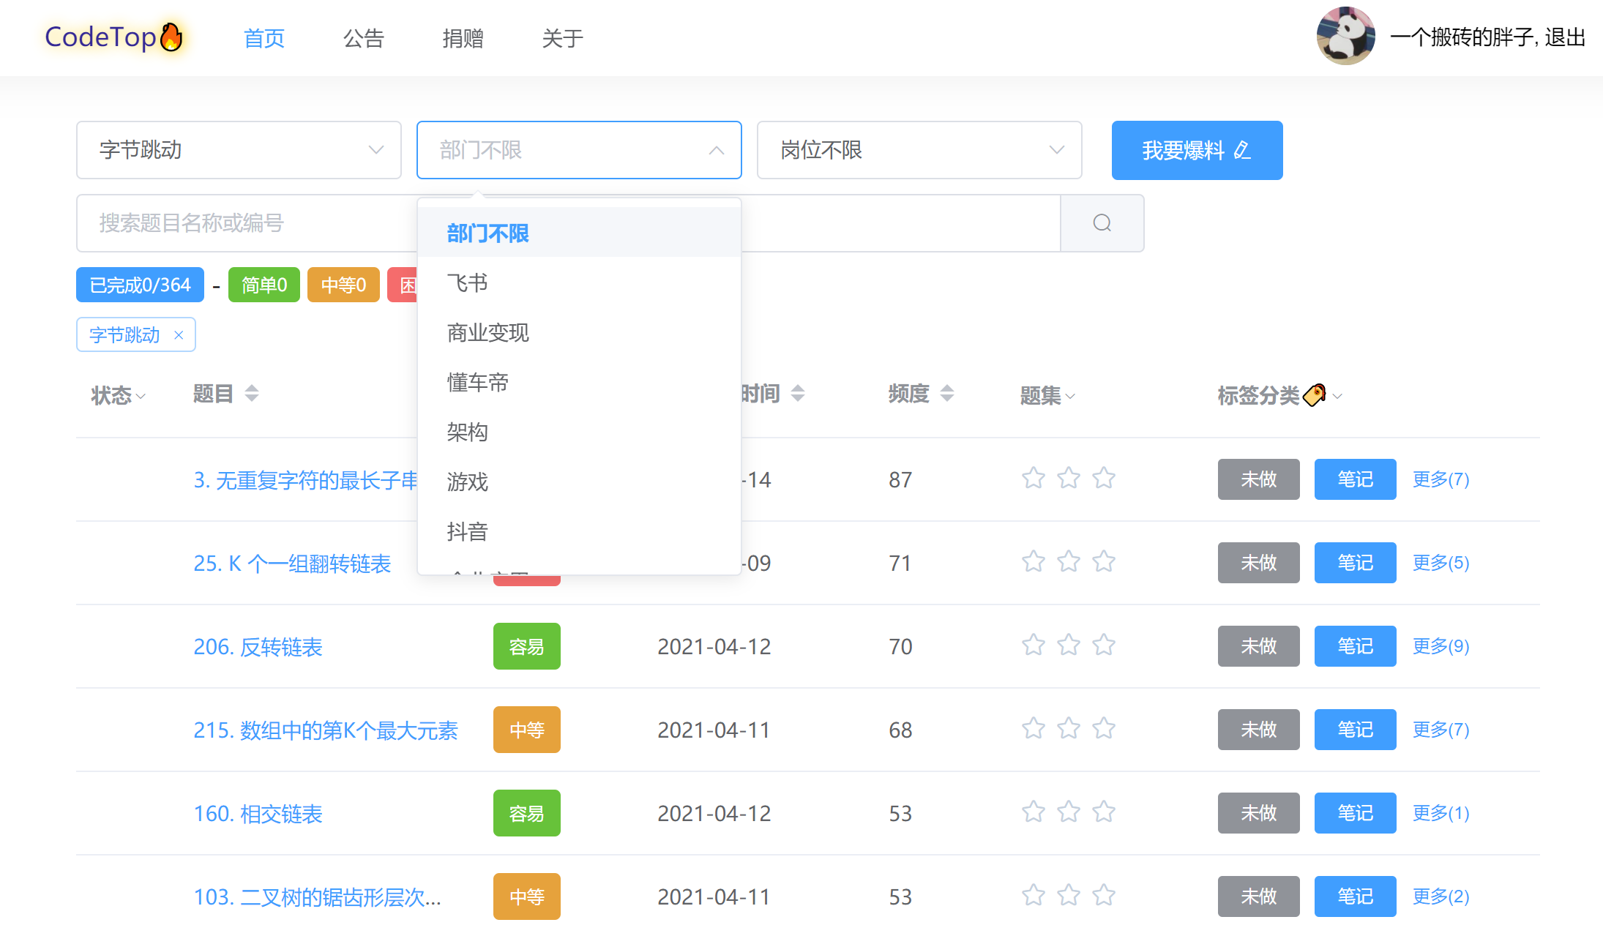Star the 160. 相交链表 problem
The height and width of the screenshot is (936, 1603).
tap(1033, 812)
